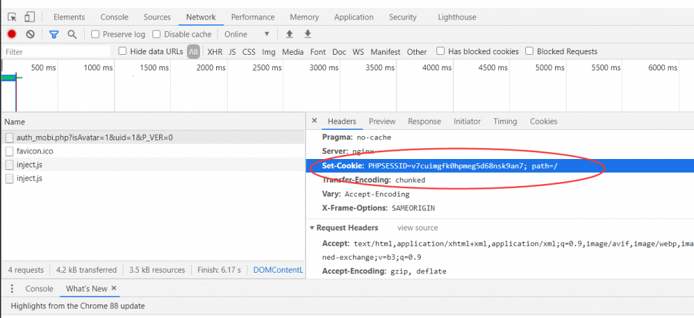Click the Transfer-Encoding chunked header line

(x=373, y=180)
